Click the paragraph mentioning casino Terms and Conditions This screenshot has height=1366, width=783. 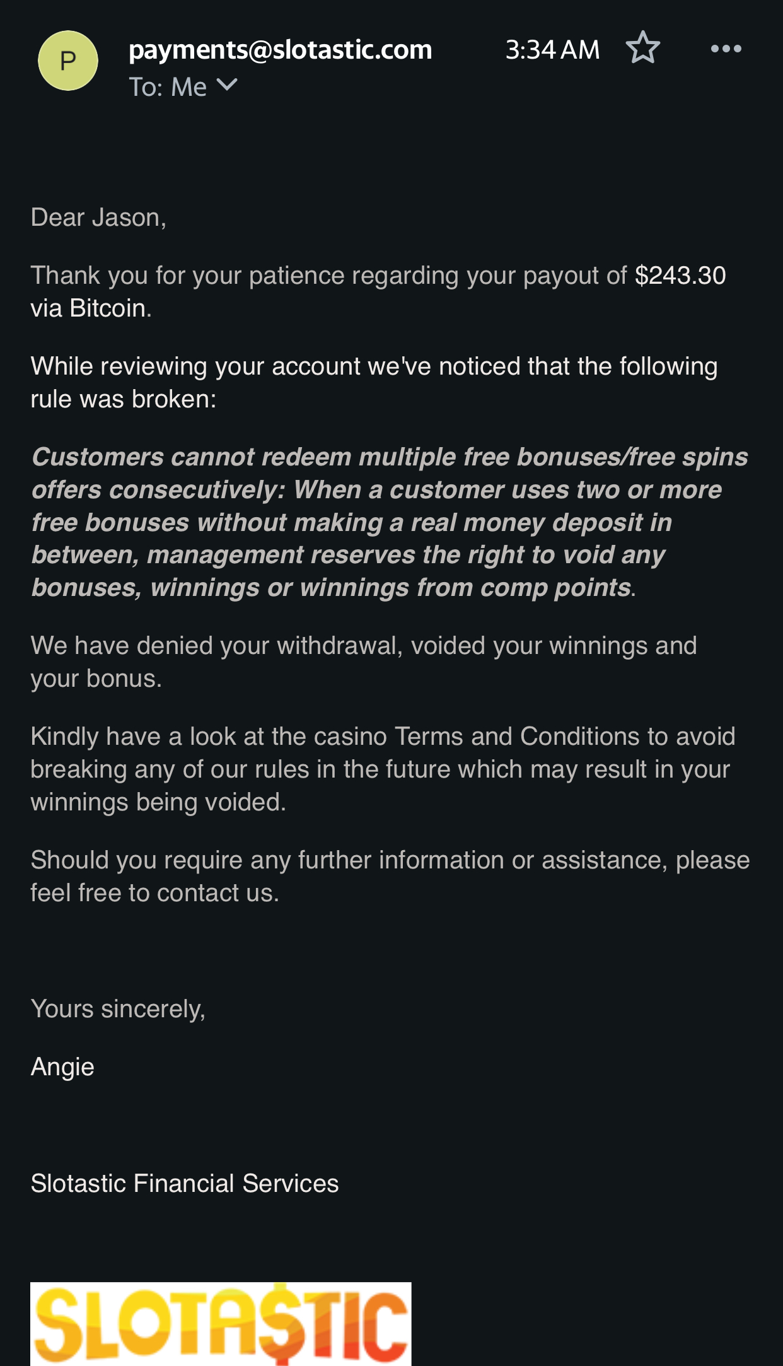tap(382, 769)
